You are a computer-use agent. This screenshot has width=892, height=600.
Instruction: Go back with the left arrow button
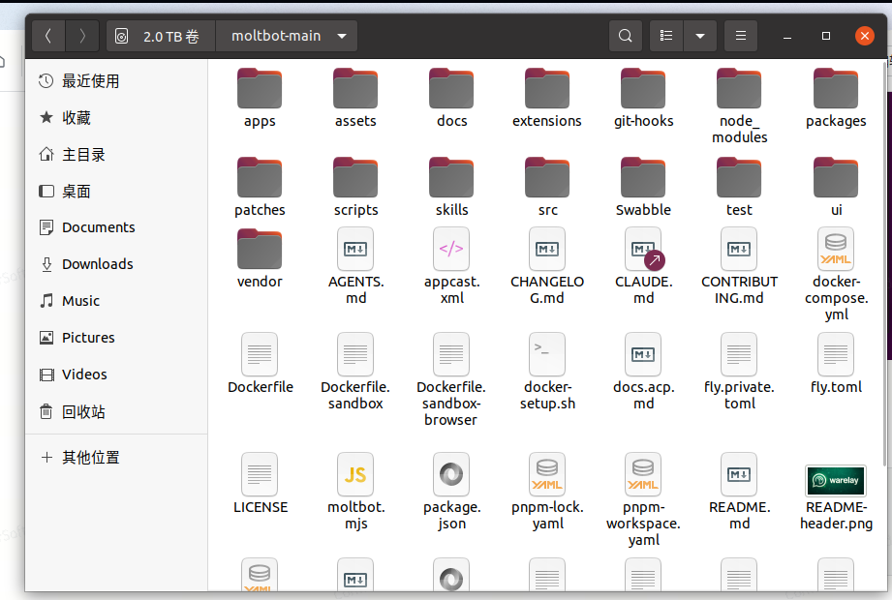click(x=48, y=37)
